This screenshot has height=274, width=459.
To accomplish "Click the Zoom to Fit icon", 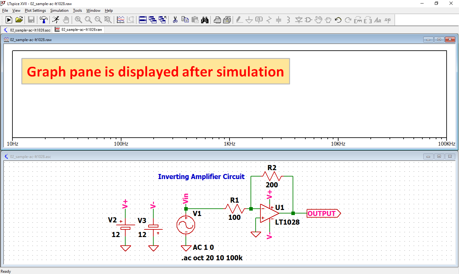I will click(x=108, y=20).
